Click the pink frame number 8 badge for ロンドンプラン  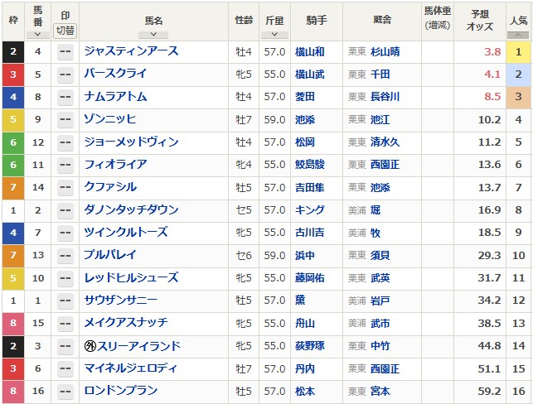point(12,391)
